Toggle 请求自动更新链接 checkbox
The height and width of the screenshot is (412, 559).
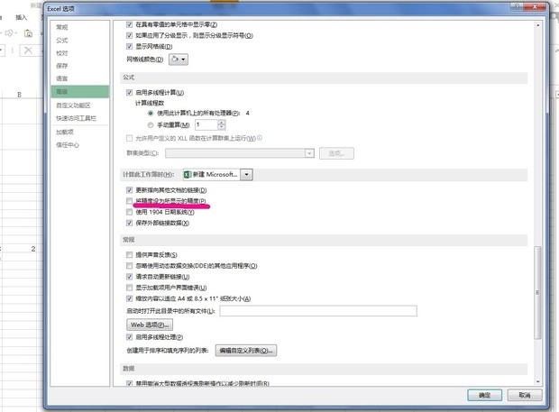130,277
